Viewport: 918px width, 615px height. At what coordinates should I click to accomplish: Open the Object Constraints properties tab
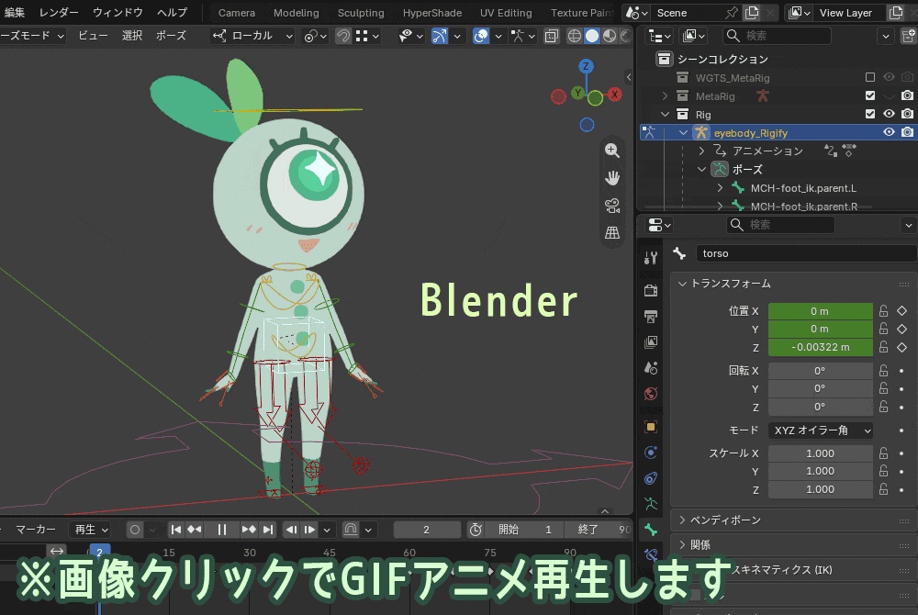click(x=651, y=478)
